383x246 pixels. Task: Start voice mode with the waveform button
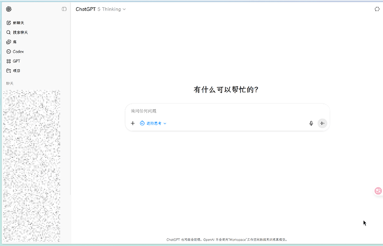click(x=322, y=124)
